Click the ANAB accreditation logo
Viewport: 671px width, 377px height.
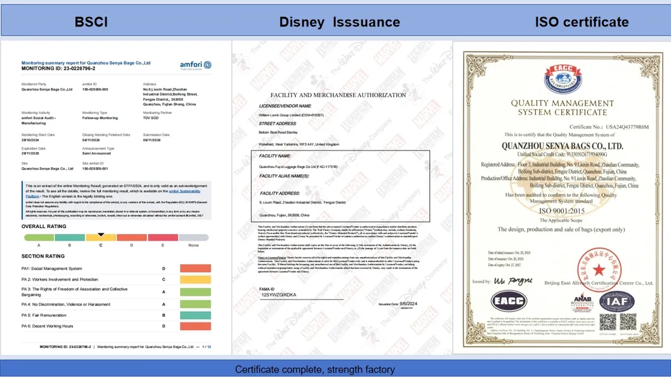[582, 303]
